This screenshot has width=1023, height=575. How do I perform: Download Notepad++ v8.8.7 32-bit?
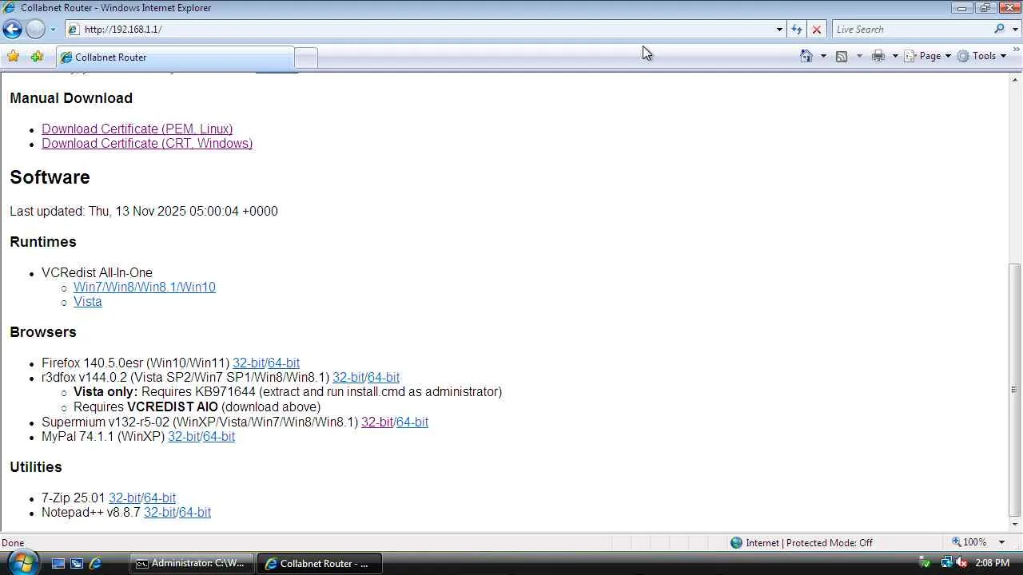pos(160,513)
